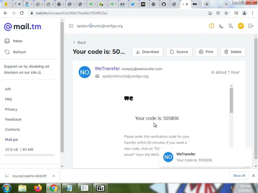Download the email message
This screenshot has width=258, height=193.
(x=147, y=52)
